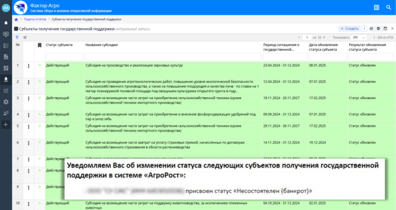Open the settings gear in the left sidebar
Image resolution: width=396 pixels, height=210 pixels.
(x=6, y=102)
